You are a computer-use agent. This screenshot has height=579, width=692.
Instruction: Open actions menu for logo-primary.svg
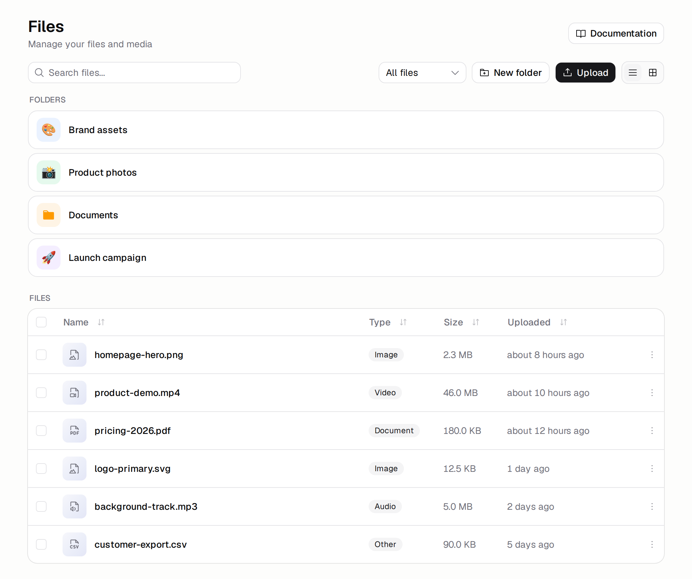tap(652, 469)
